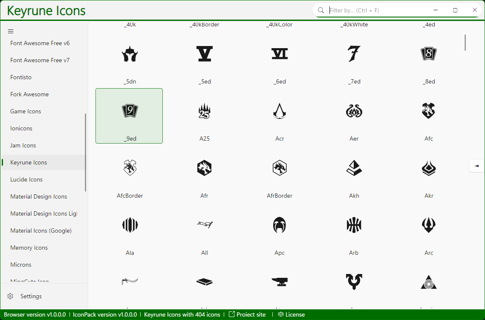This screenshot has width=485, height=320.
Task: Switch to Fork Awesome icon pack
Action: click(29, 94)
